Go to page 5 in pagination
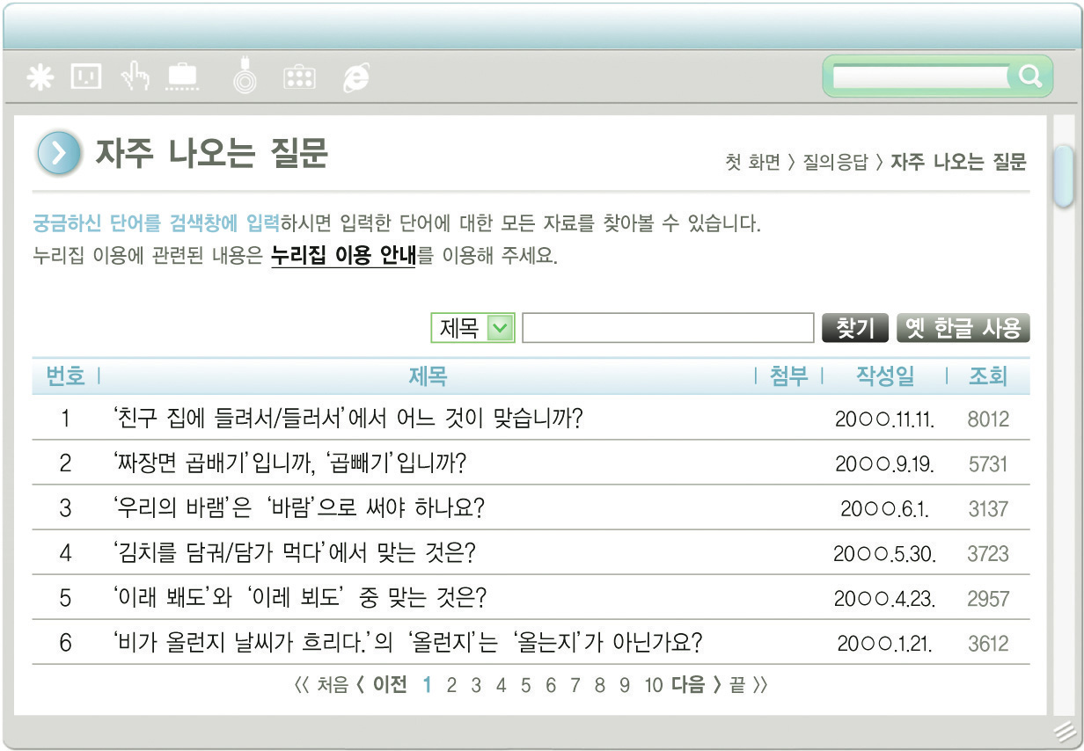 tap(525, 685)
